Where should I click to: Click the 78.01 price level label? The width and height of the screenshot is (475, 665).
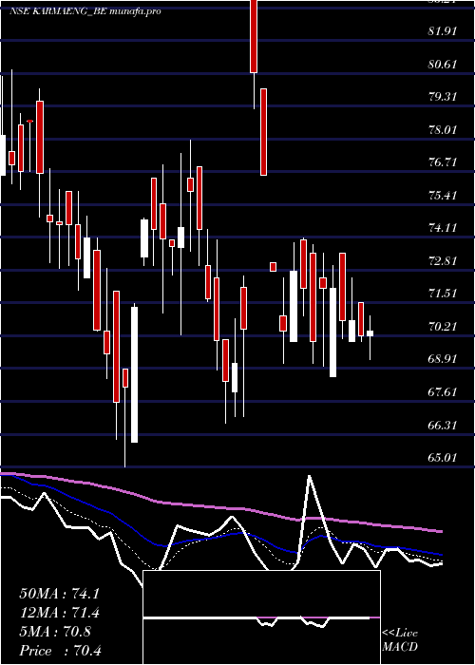tap(443, 130)
